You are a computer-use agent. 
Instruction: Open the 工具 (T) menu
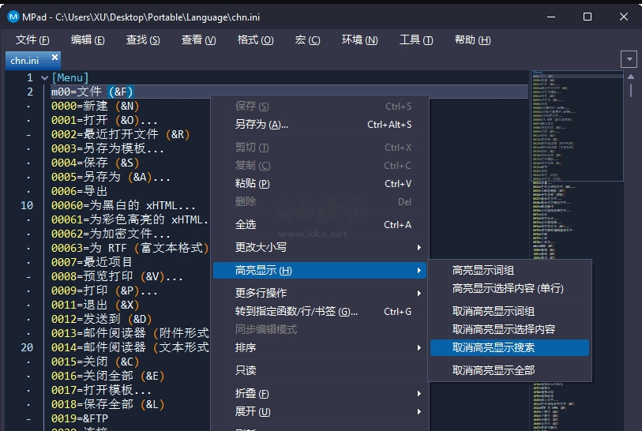[x=416, y=39]
